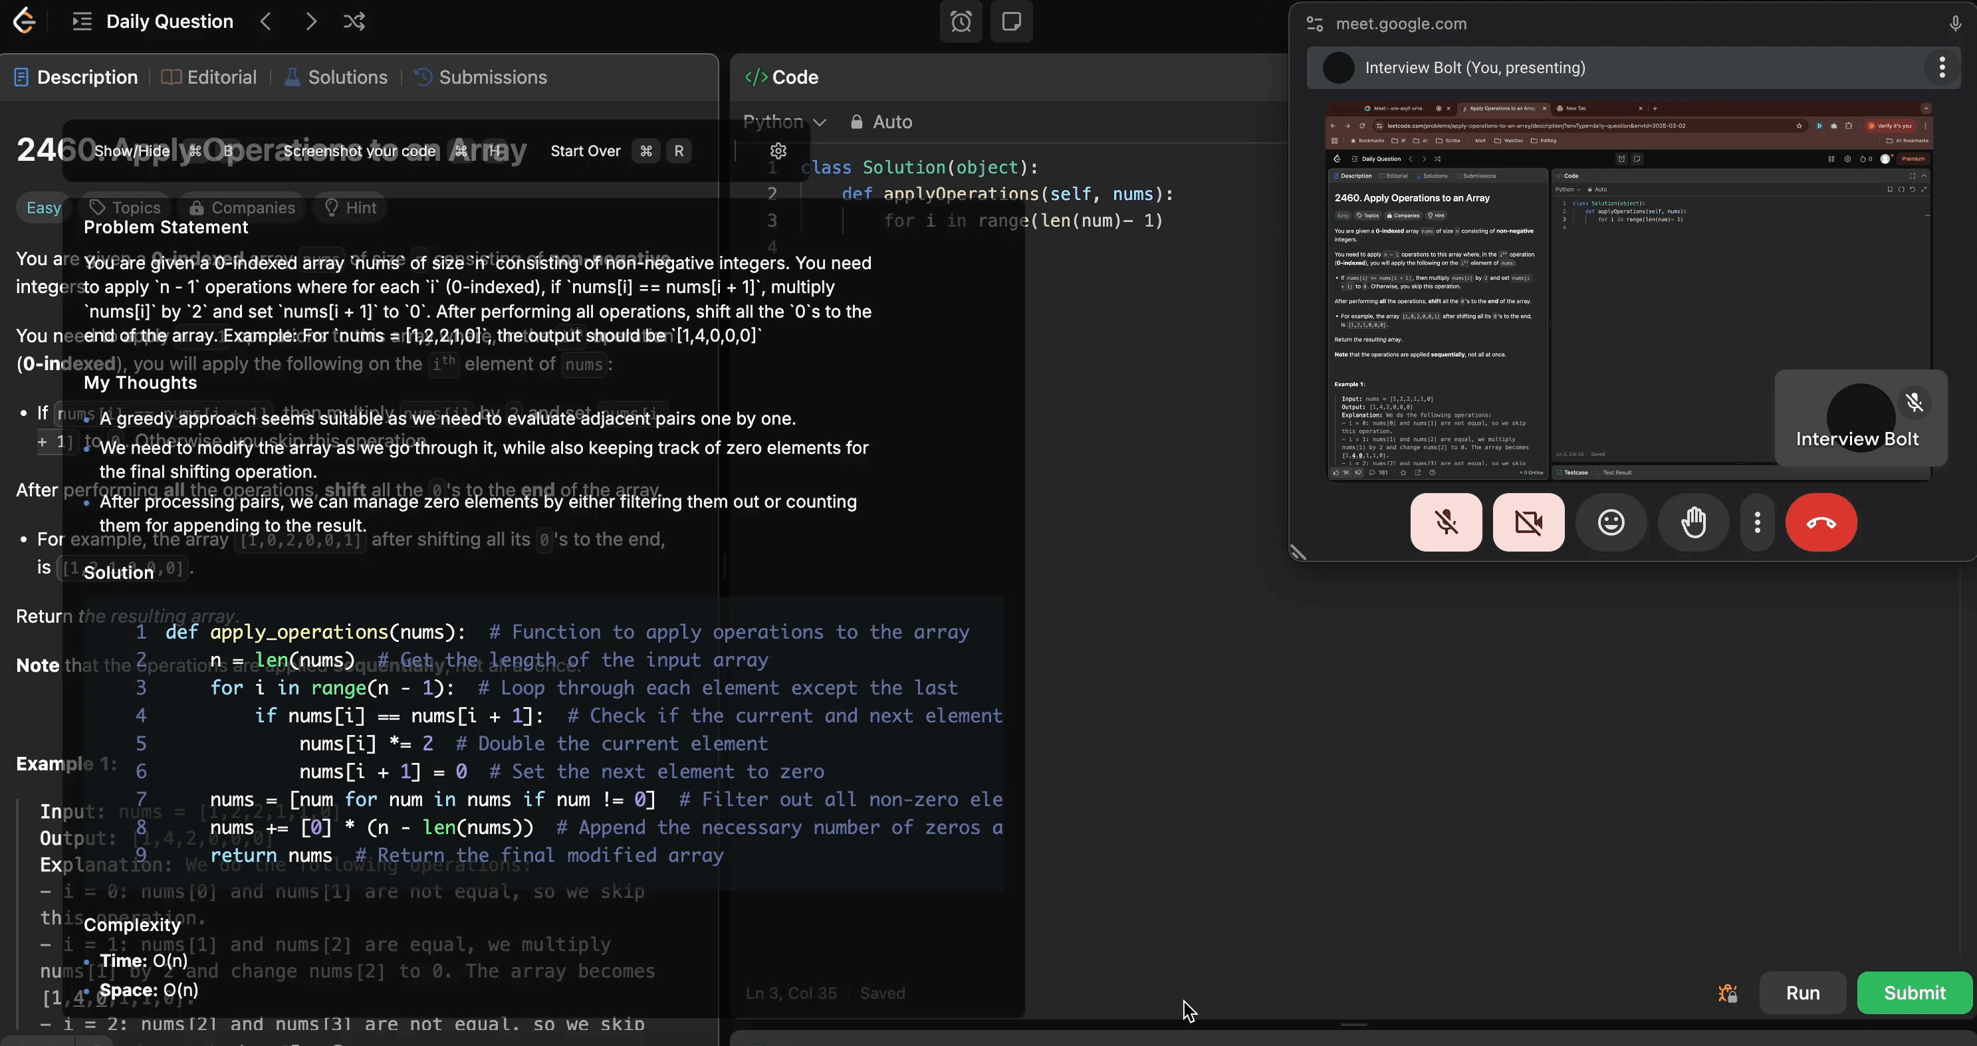Expand Auto autocomplete dropdown
The height and width of the screenshot is (1046, 1977).
click(891, 120)
